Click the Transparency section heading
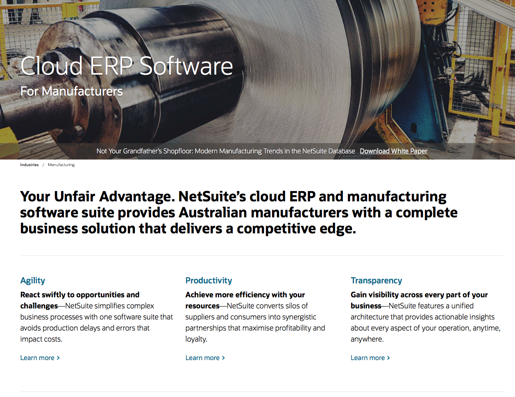The width and height of the screenshot is (515, 397). click(376, 281)
